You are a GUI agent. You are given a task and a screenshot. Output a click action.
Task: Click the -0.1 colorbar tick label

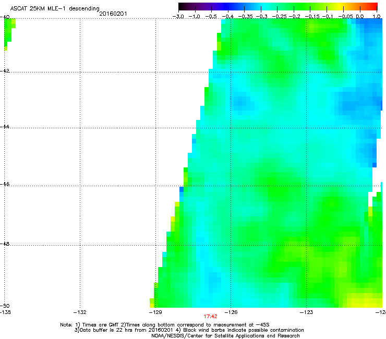coord(327,17)
